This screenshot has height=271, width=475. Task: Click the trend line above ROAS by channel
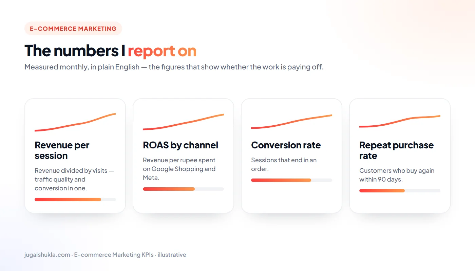click(x=183, y=122)
